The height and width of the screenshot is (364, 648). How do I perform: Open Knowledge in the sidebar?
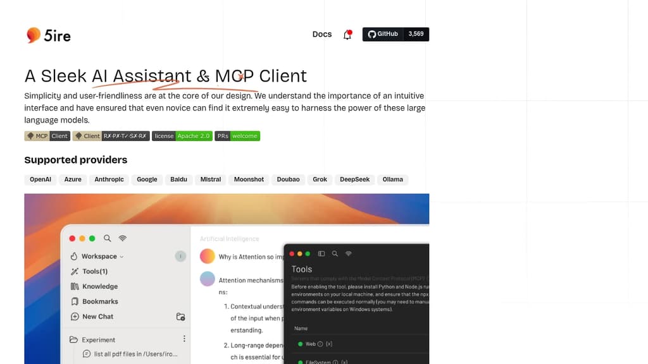click(100, 286)
